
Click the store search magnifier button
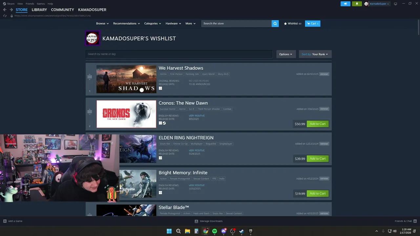pyautogui.click(x=275, y=24)
